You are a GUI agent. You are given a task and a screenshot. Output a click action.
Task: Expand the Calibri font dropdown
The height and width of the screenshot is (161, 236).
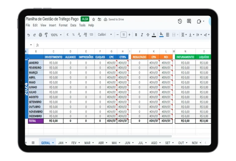(105, 35)
